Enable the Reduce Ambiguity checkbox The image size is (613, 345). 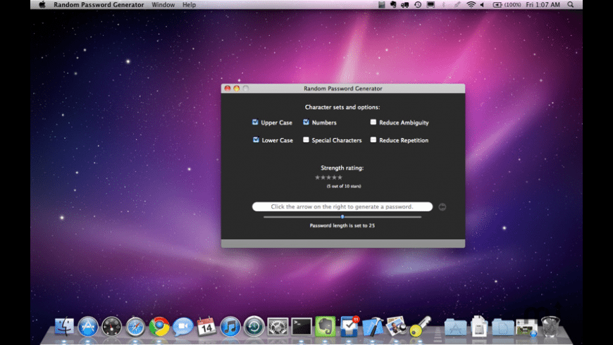[373, 123]
